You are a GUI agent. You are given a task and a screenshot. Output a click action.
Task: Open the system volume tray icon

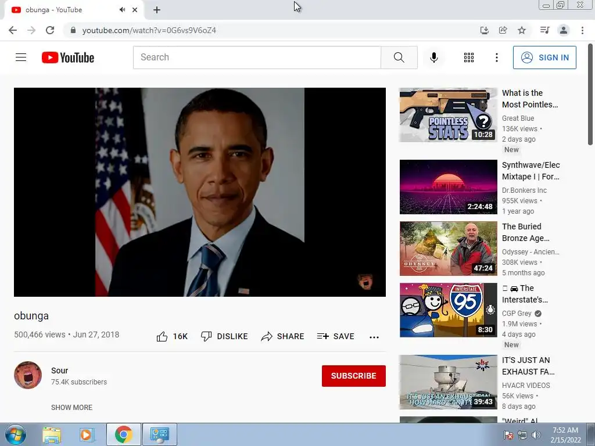(536, 435)
